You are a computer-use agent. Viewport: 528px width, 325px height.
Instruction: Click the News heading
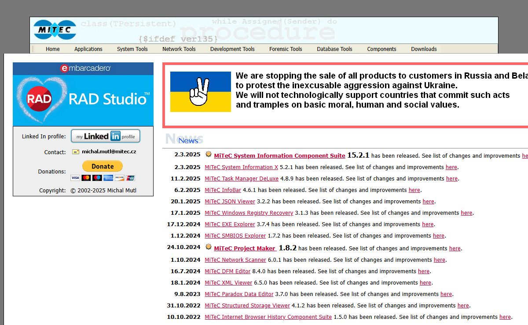[x=188, y=141]
